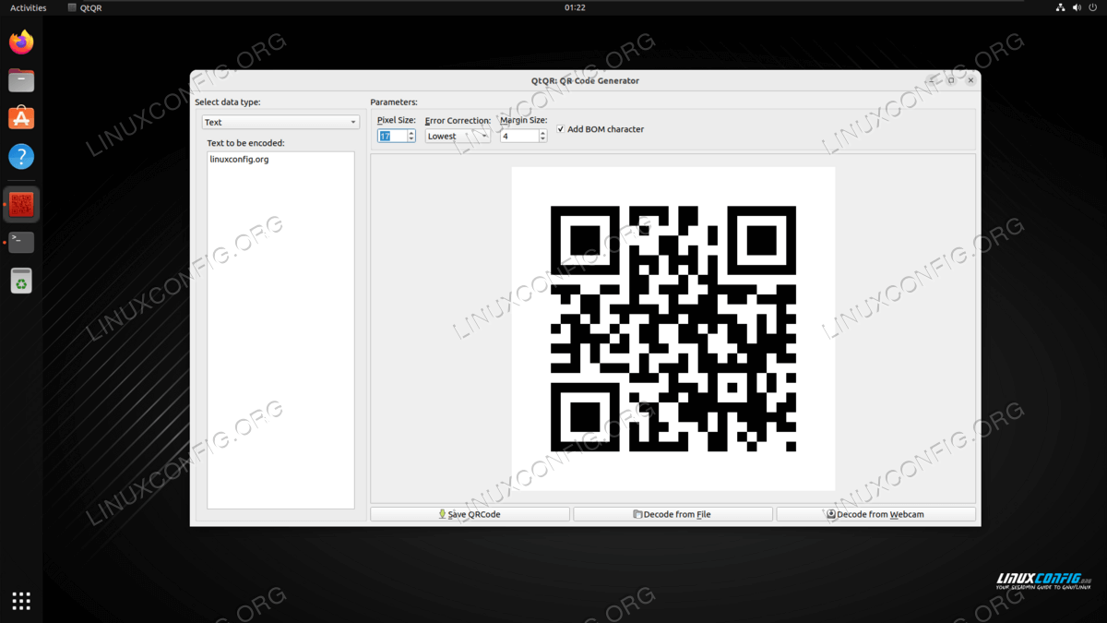Click the generated QR code preview image
The width and height of the screenshot is (1107, 623).
(x=673, y=329)
